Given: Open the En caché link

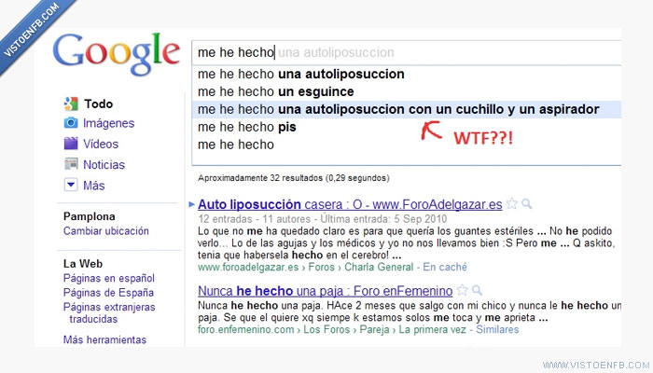Looking at the screenshot, I should [445, 267].
